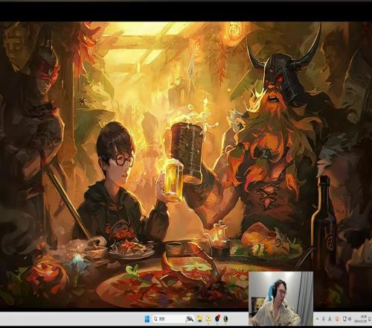This screenshot has width=372, height=328.
Task: Open the volume control speaker icon
Action: pyautogui.click(x=350, y=319)
